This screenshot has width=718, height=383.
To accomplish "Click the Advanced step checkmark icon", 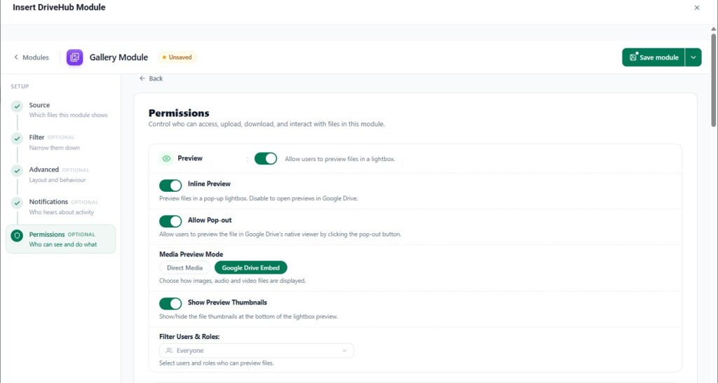I will 17,171.
